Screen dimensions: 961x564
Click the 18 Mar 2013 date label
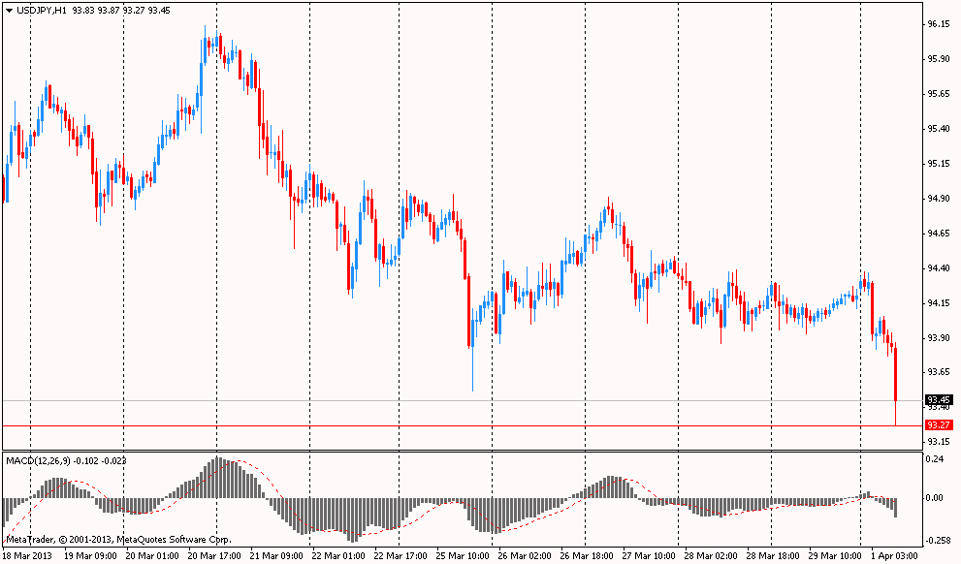point(27,556)
